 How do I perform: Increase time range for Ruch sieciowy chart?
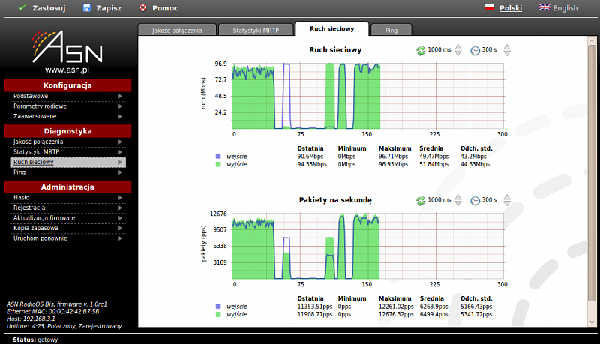click(x=507, y=47)
